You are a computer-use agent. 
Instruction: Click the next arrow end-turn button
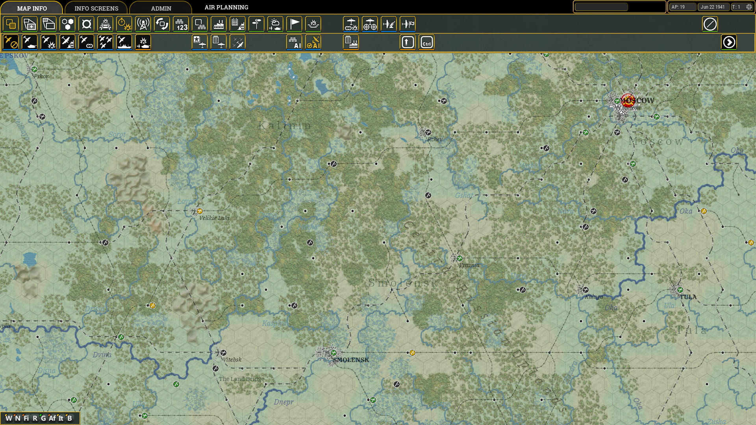[x=729, y=42]
